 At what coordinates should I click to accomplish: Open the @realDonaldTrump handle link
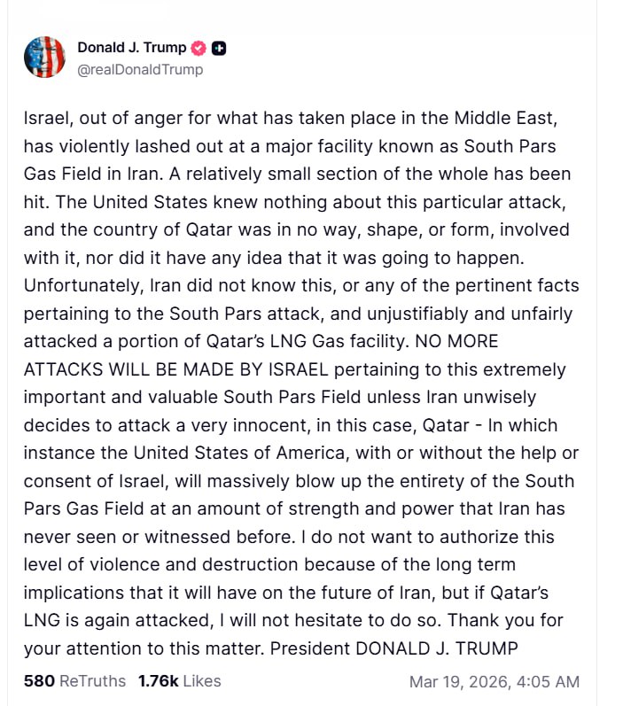click(x=140, y=69)
